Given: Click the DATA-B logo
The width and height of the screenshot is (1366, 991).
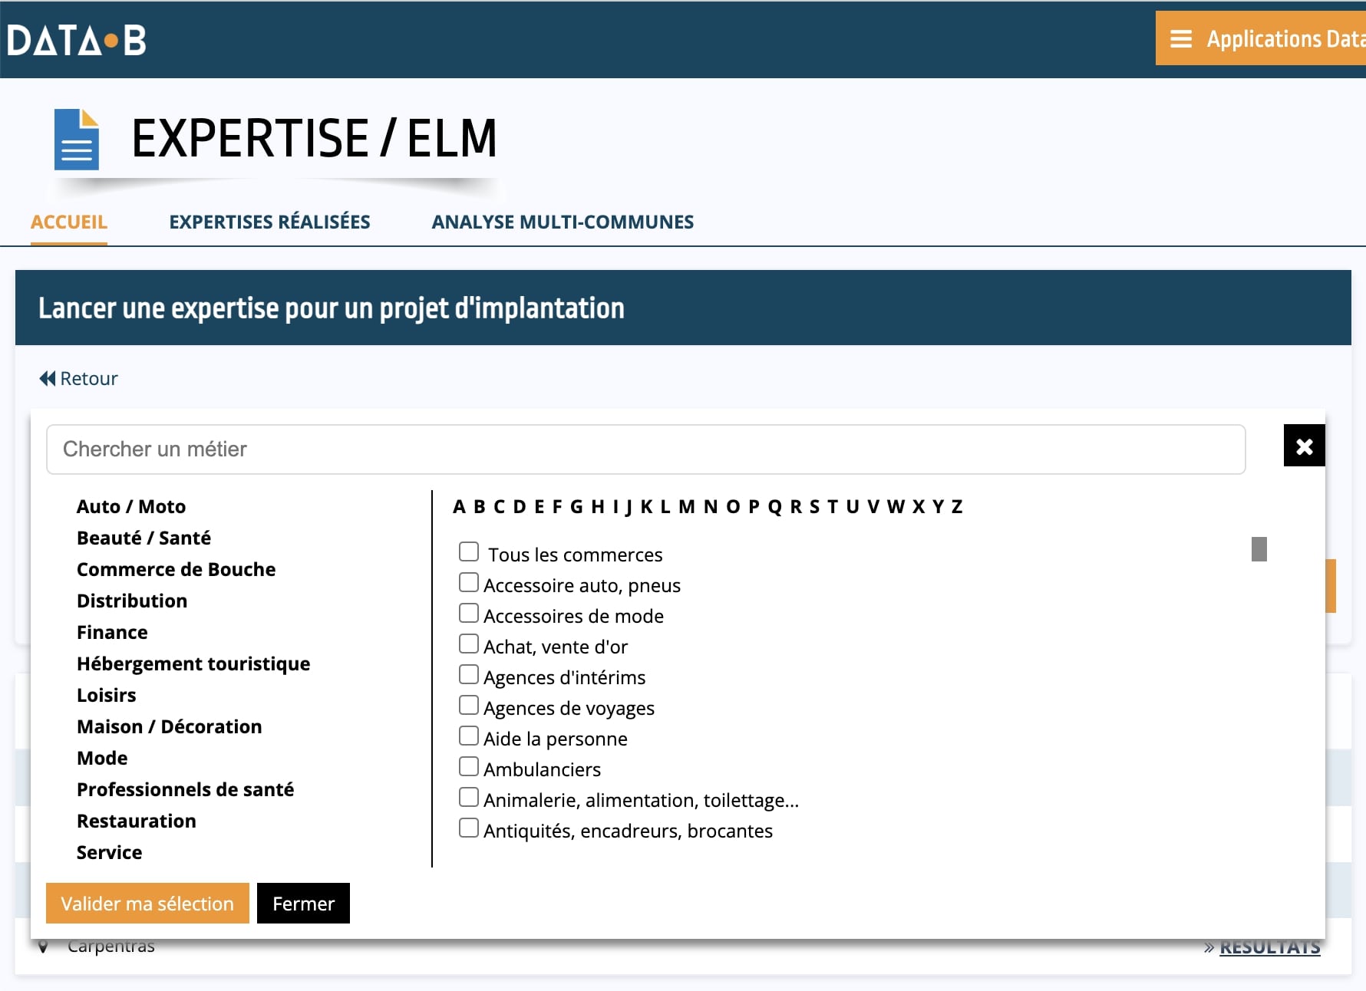Looking at the screenshot, I should [77, 40].
